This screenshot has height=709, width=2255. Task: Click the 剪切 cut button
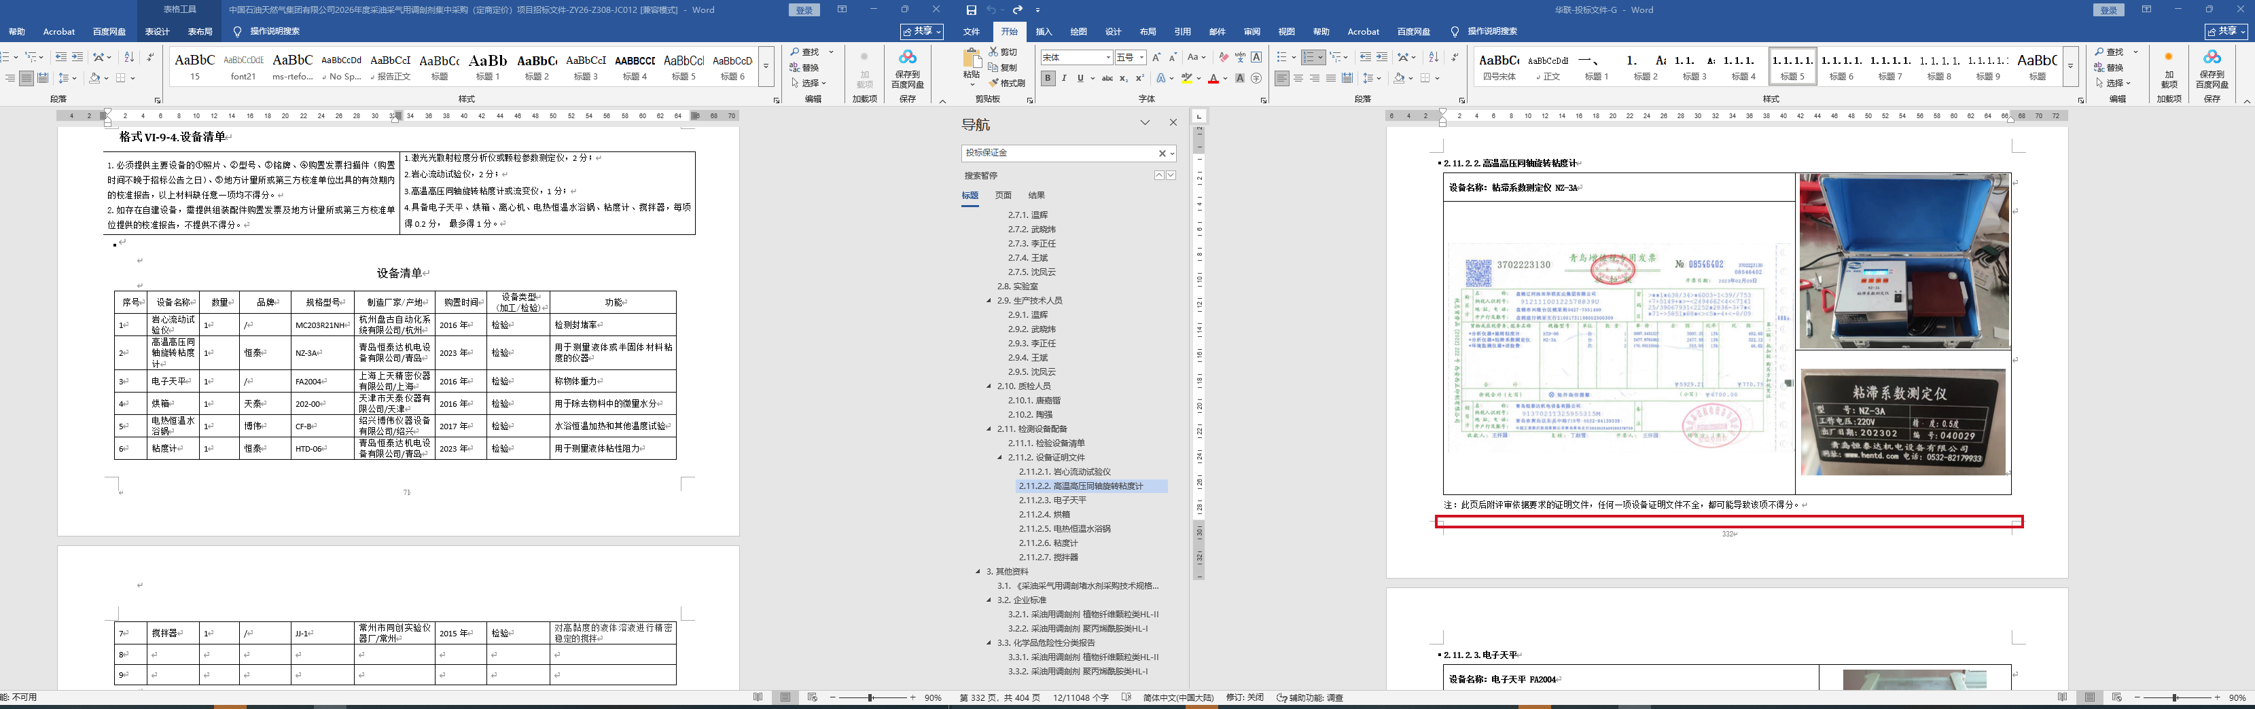[1004, 52]
